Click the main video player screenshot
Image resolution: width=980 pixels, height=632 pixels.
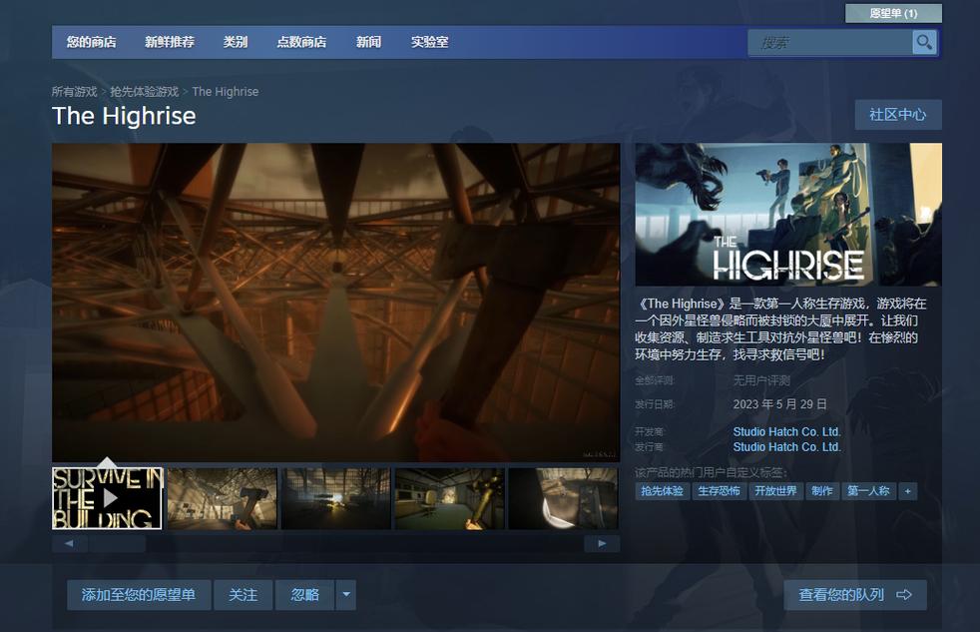pyautogui.click(x=335, y=303)
